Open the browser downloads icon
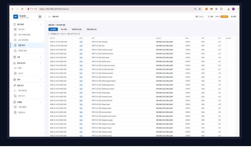 tap(228, 9)
